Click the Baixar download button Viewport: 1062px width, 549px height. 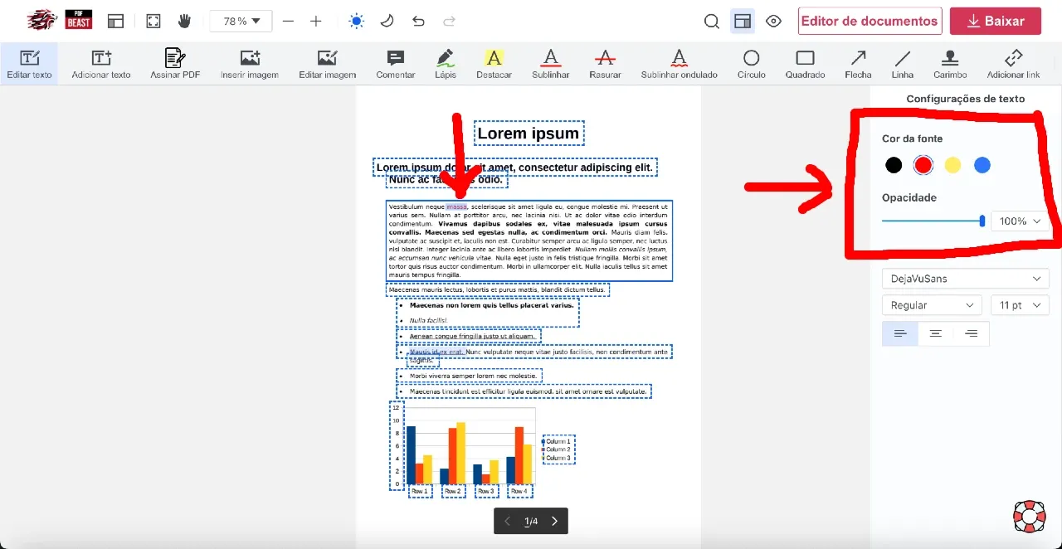pyautogui.click(x=995, y=22)
